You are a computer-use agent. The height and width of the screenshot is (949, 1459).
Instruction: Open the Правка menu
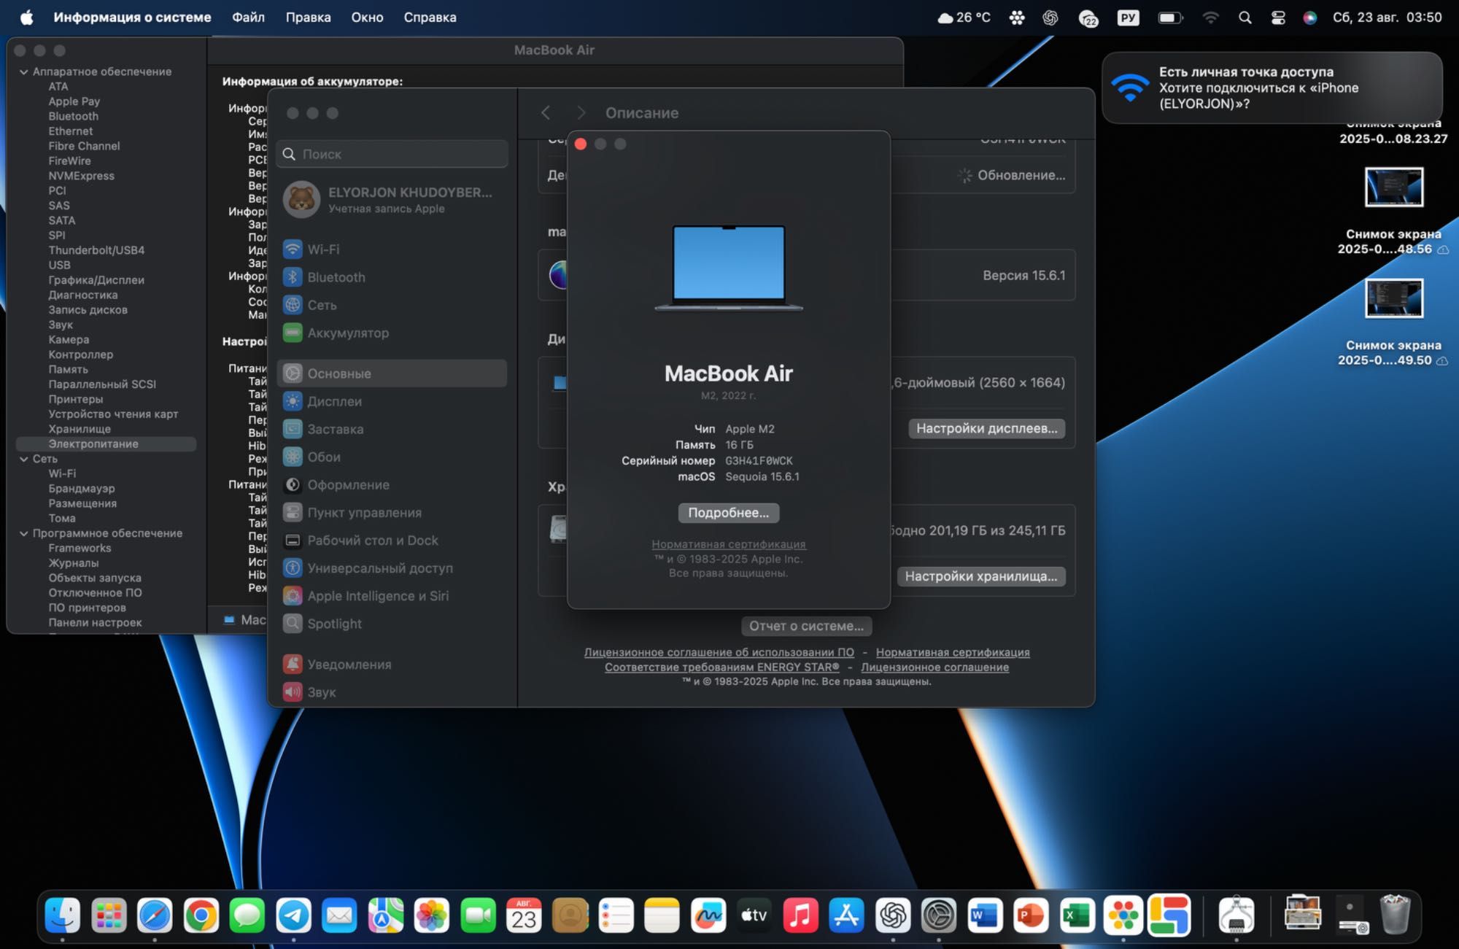pyautogui.click(x=308, y=18)
